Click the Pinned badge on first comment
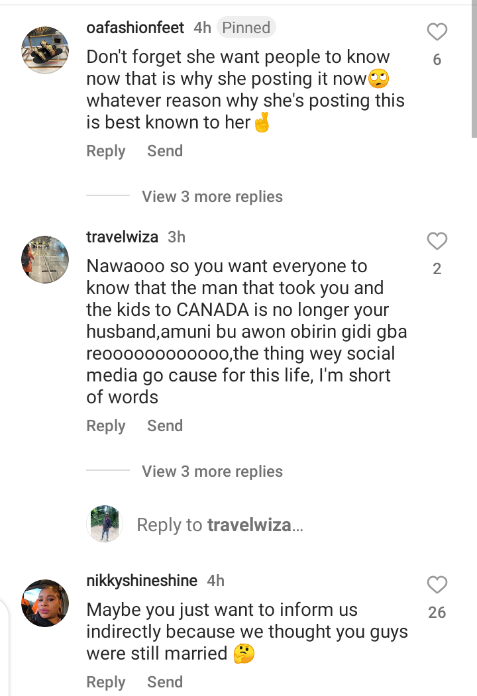The width and height of the screenshot is (477, 696). click(246, 28)
